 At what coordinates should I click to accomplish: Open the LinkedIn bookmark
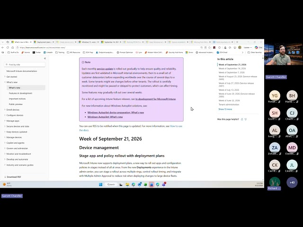[48, 52]
